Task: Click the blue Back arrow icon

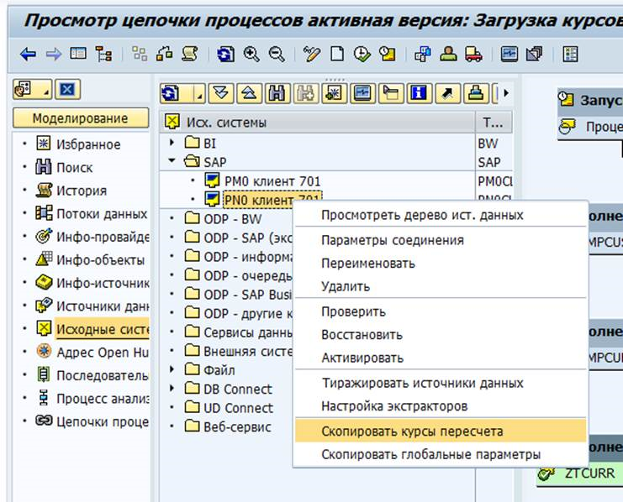Action: coord(28,54)
